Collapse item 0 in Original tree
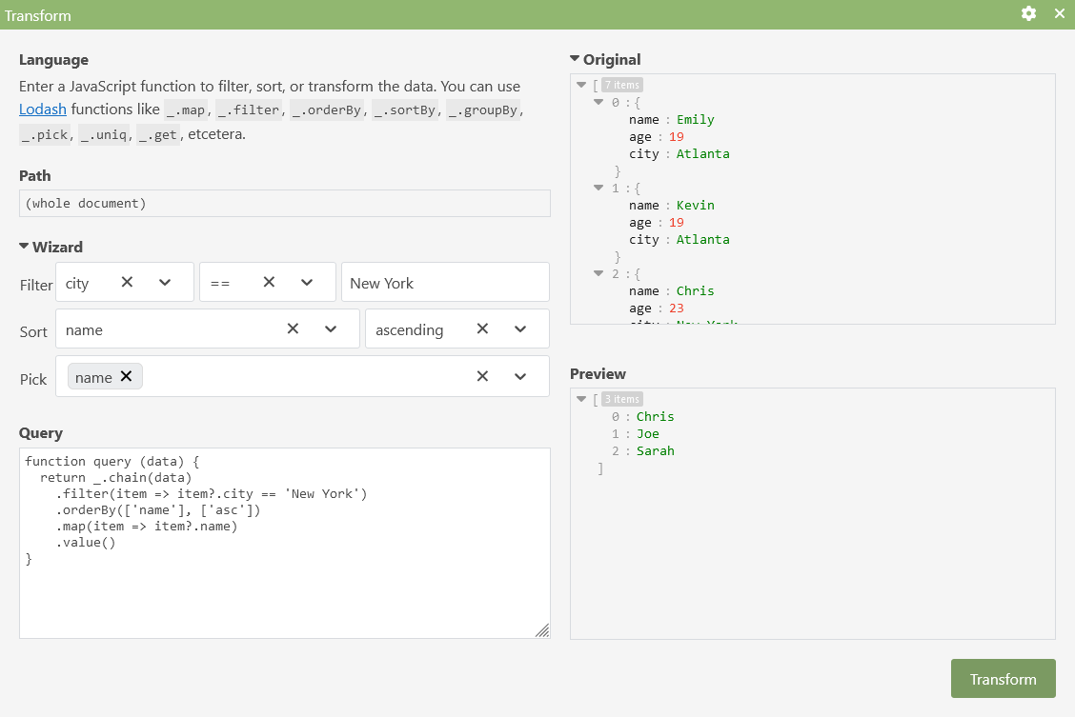The image size is (1075, 717). (598, 102)
